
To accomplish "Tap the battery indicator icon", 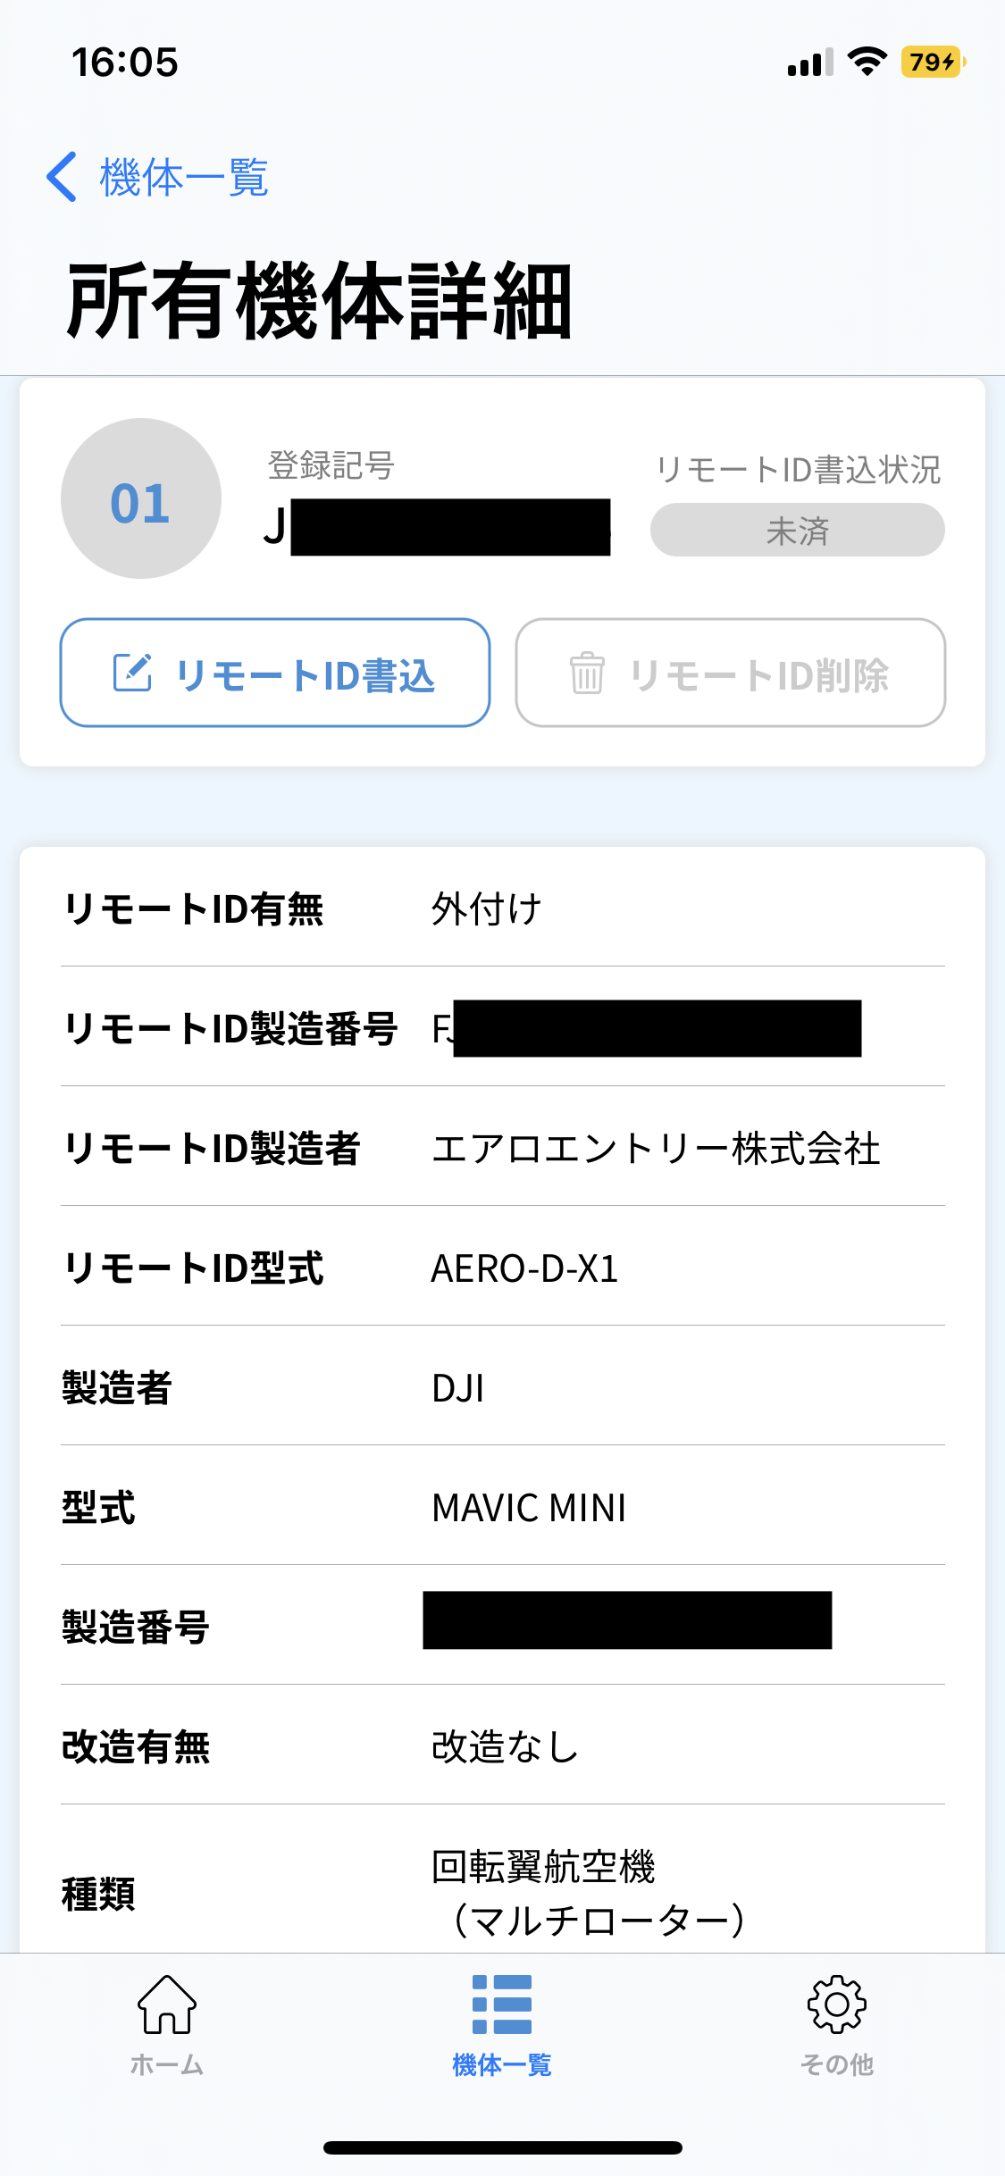I will coord(933,62).
